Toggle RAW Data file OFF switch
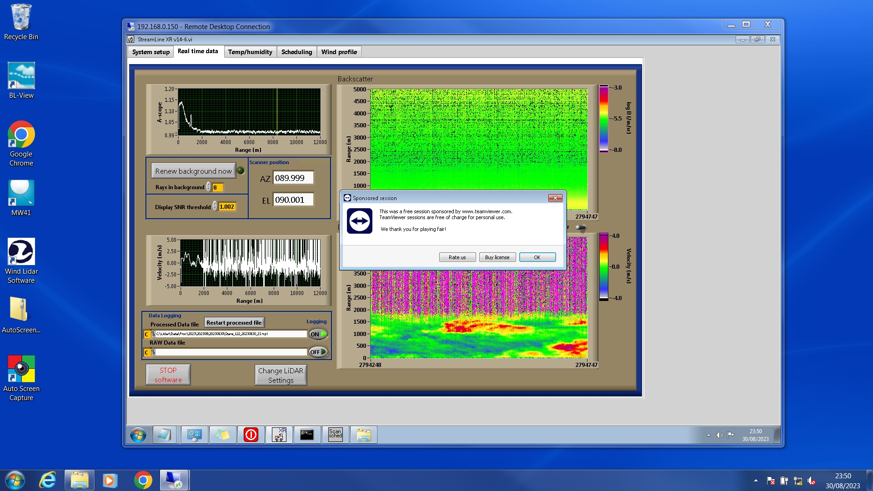This screenshot has width=873, height=491. [318, 352]
